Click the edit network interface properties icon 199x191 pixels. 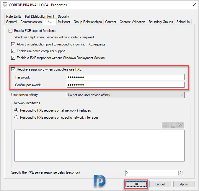[173, 125]
